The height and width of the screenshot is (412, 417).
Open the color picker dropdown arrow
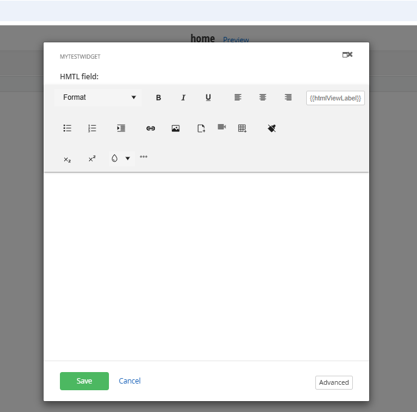(x=128, y=159)
